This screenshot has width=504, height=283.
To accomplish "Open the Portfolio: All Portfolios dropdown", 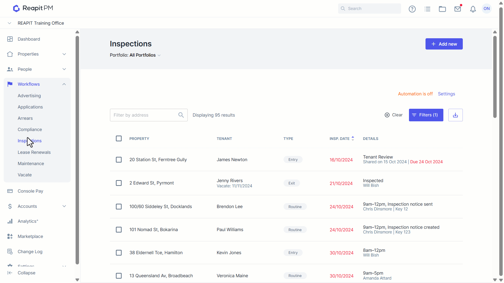I will (135, 55).
